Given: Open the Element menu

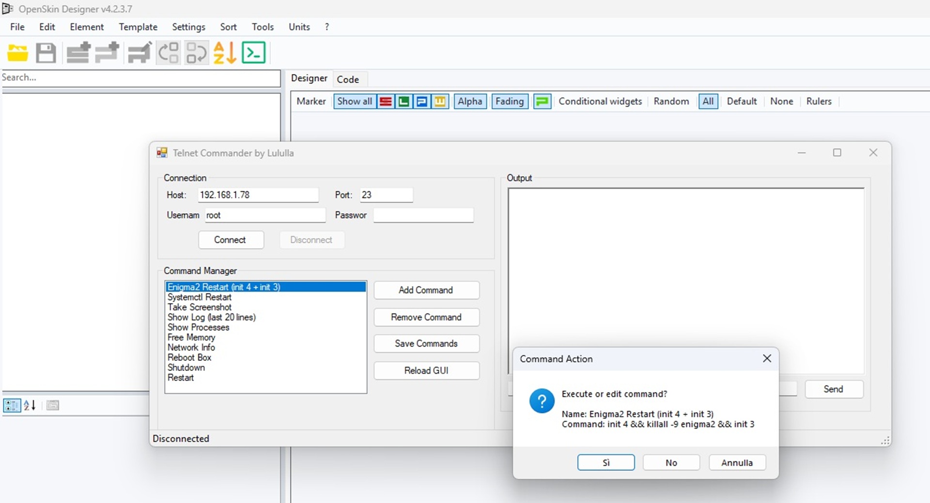Looking at the screenshot, I should 87,27.
